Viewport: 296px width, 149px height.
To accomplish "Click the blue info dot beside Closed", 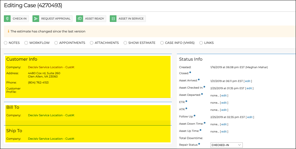I will [x=190, y=72].
